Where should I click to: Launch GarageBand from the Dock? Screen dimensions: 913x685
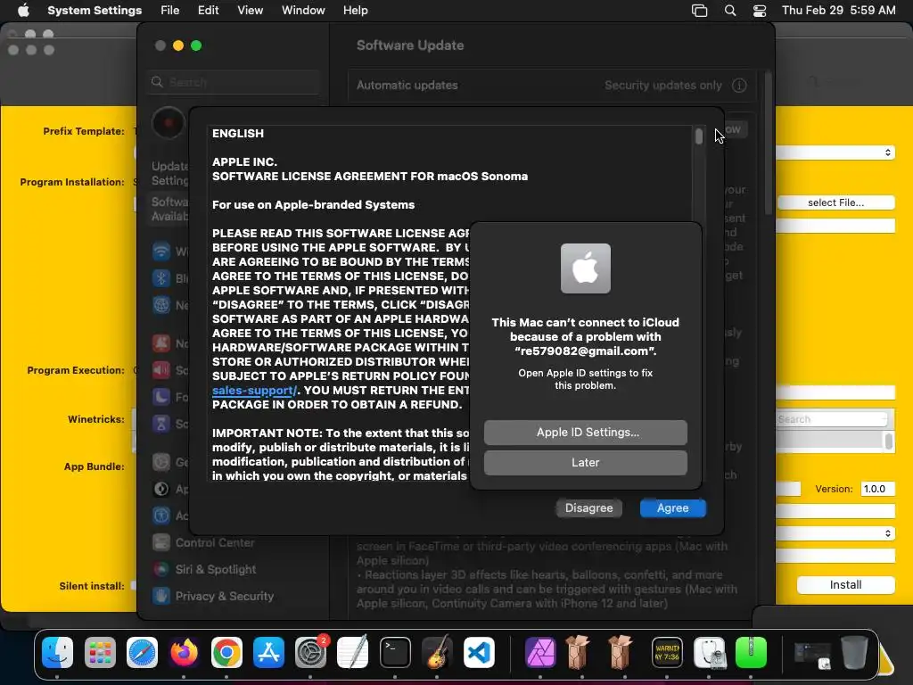click(x=437, y=652)
